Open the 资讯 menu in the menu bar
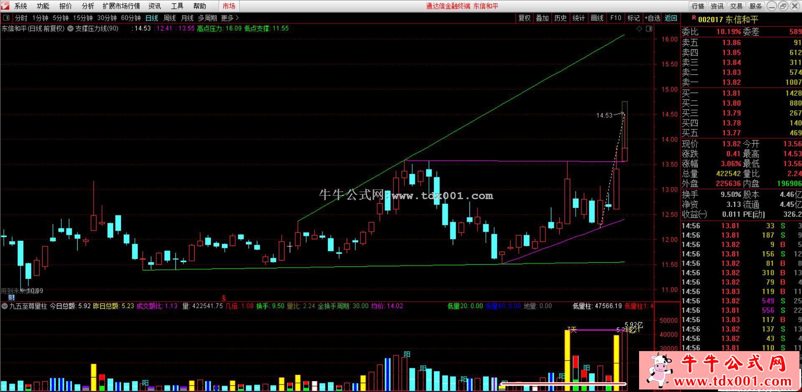Viewport: 802px width, 392px height. tap(155, 6)
